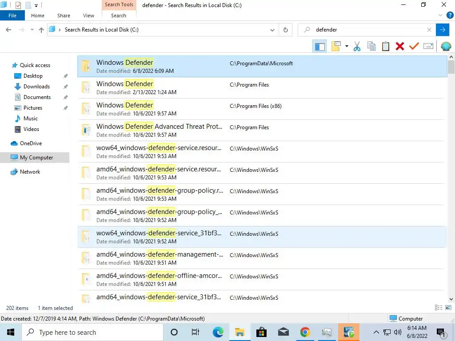Click the Rename toolbar icon
Viewport: 455px width, 341px height.
point(428,46)
